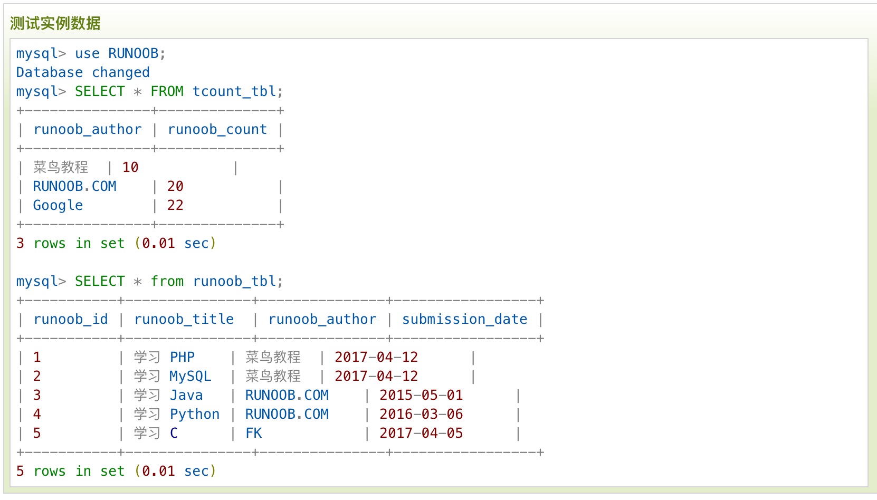The width and height of the screenshot is (877, 500).
Task: Click the FK author cell
Action: pos(254,433)
